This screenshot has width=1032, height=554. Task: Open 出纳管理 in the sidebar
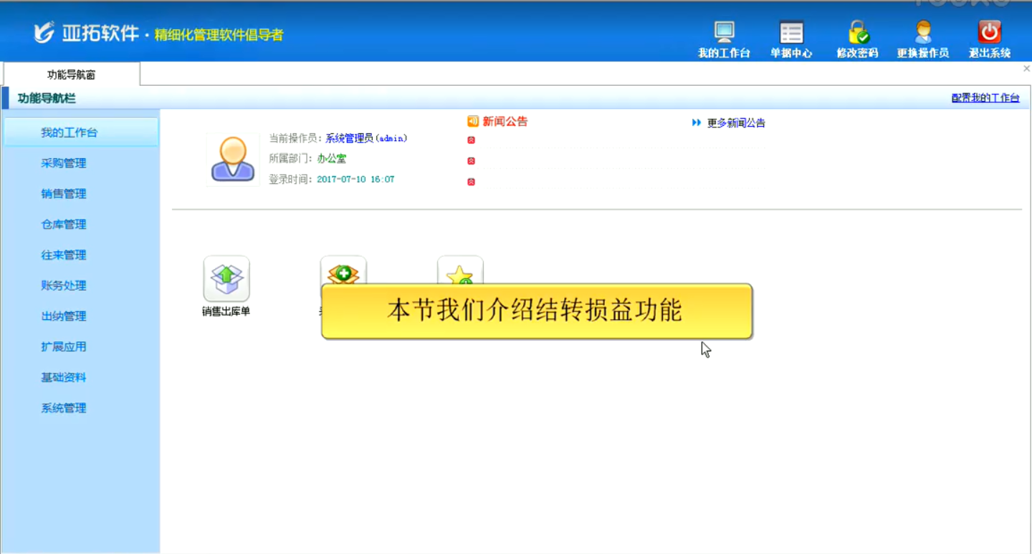pyautogui.click(x=64, y=316)
